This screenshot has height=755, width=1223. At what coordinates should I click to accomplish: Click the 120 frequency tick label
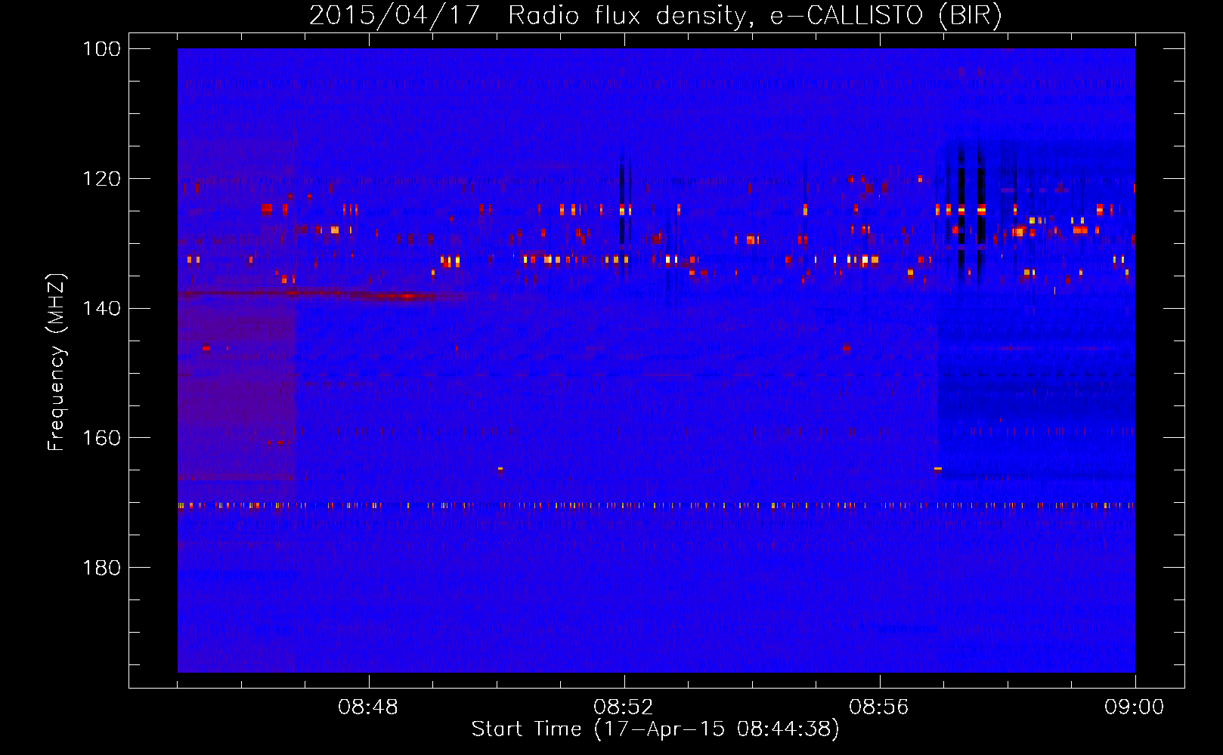101,179
